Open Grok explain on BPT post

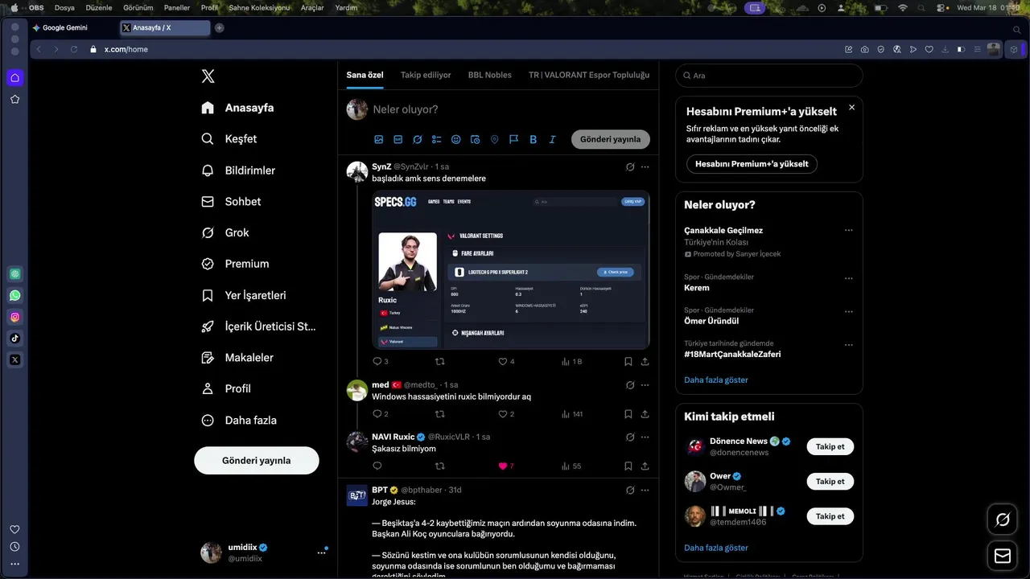(630, 490)
